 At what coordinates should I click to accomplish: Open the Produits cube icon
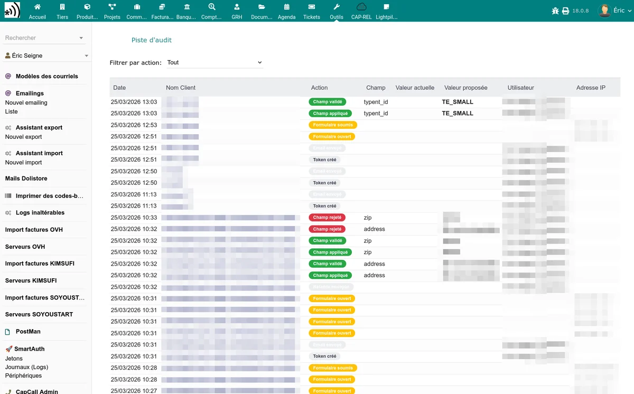coord(87,7)
